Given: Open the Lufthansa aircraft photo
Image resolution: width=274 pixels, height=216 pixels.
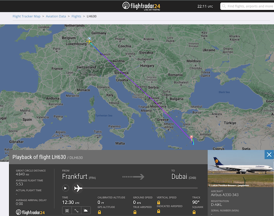Looking at the screenshot, I should point(241,169).
